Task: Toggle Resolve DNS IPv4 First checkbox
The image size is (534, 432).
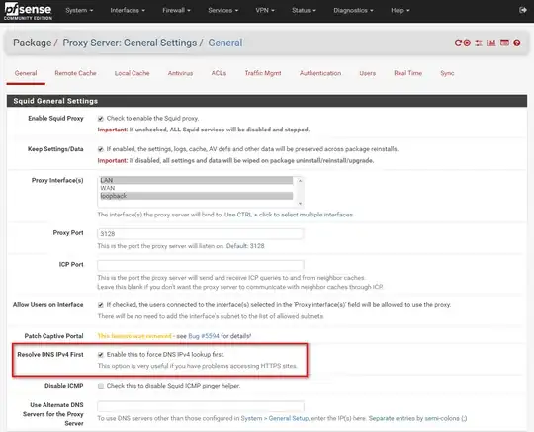Action: [x=101, y=355]
